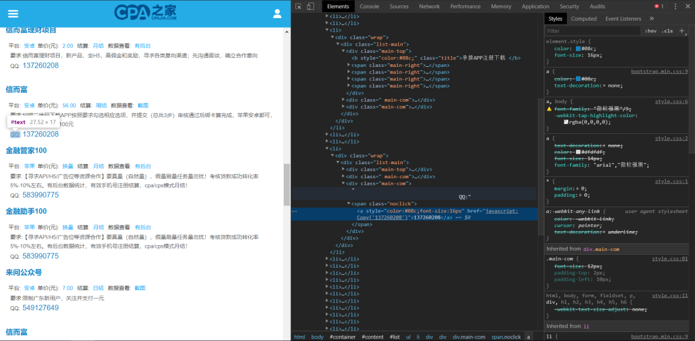695x341 pixels.
Task: Expand text-decoration shorthand in bootstrap a rule
Action: point(606,86)
